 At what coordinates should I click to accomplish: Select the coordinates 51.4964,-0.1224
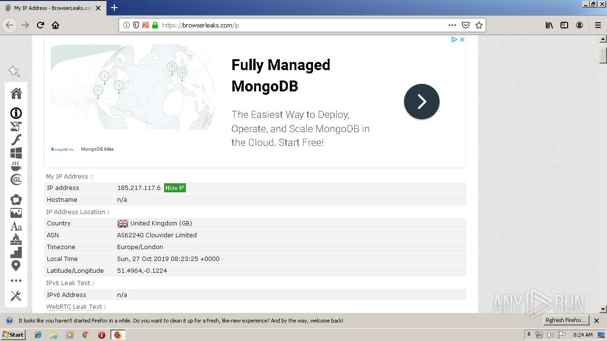(142, 271)
